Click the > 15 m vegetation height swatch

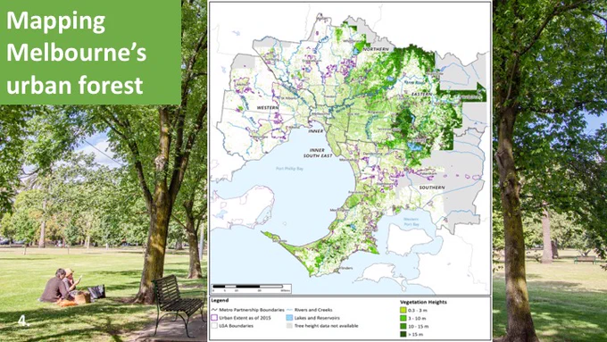403,334
